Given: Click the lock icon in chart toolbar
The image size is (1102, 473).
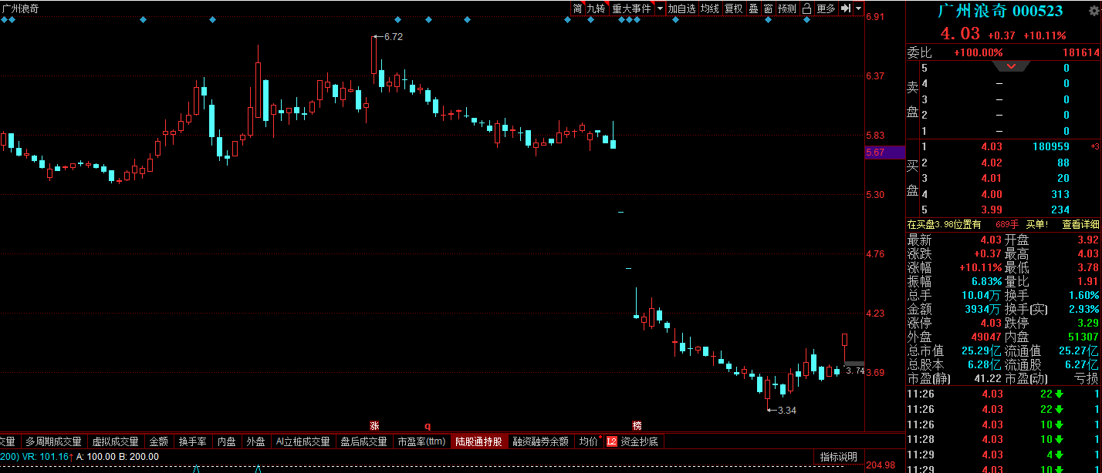Looking at the screenshot, I should [x=806, y=8].
